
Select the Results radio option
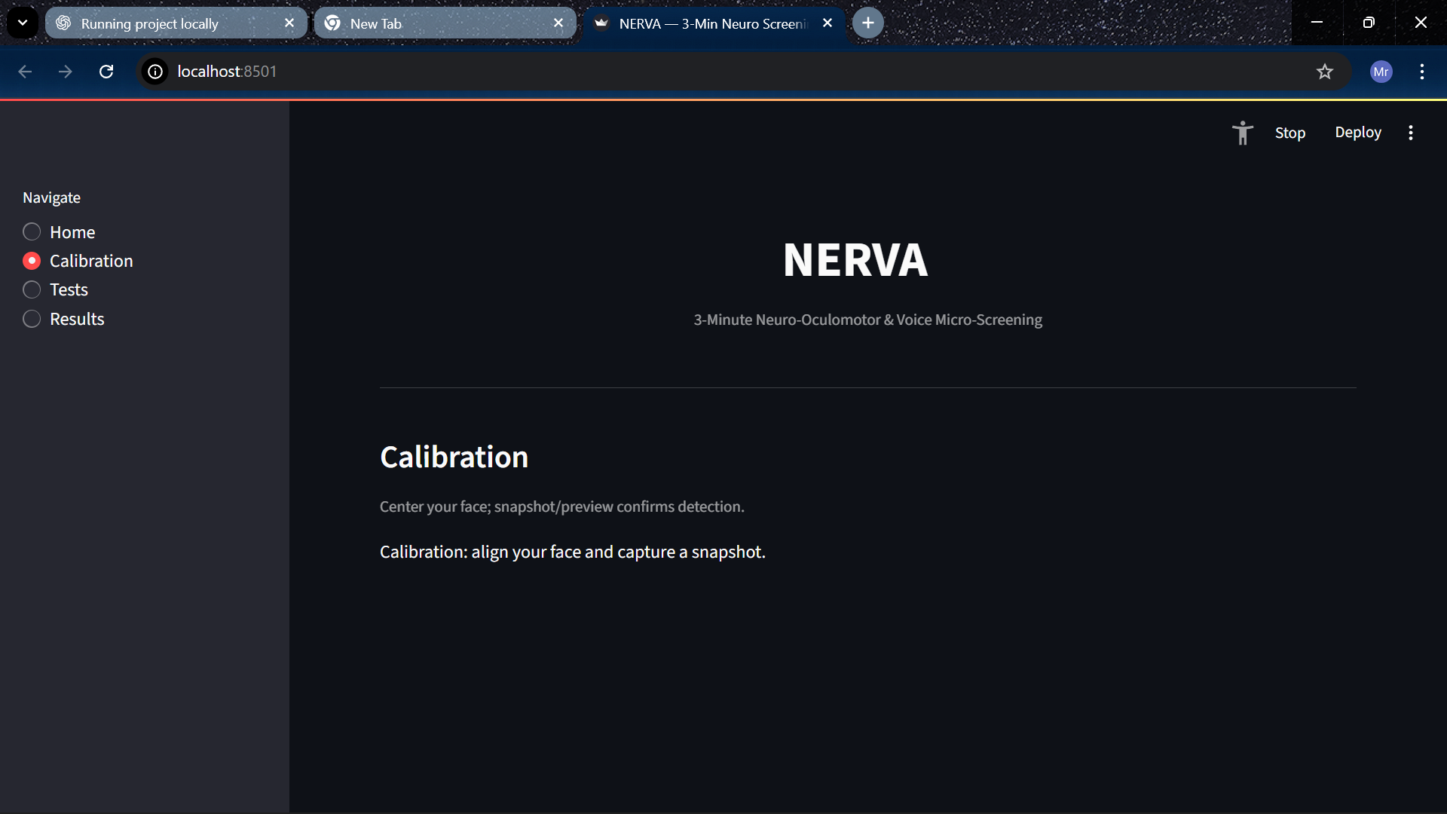32,320
